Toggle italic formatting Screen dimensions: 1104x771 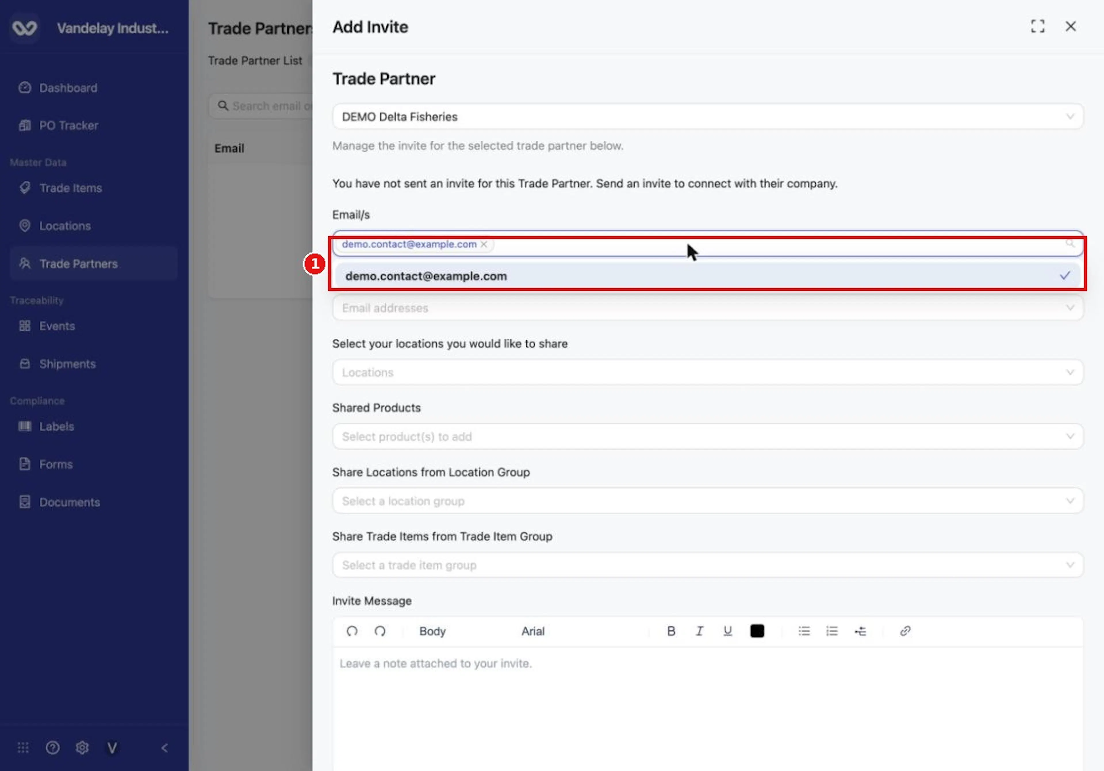click(x=699, y=631)
